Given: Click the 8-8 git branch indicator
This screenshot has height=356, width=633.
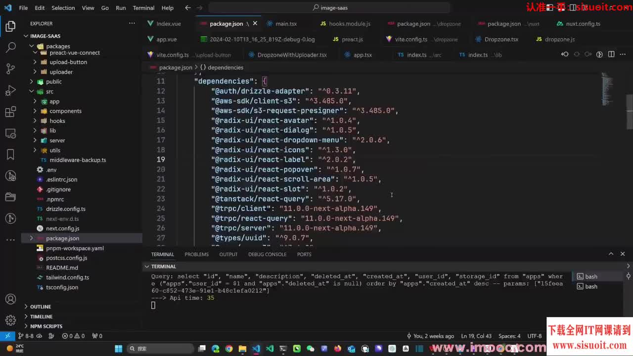Looking at the screenshot, I should tap(26, 336).
